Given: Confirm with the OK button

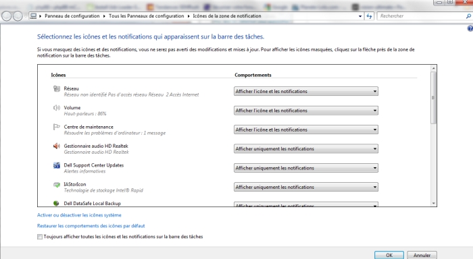Looking at the screenshot, I should pyautogui.click(x=389, y=255).
